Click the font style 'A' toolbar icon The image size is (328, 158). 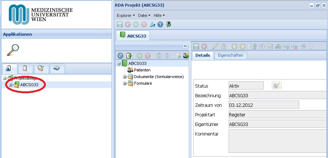[x=152, y=25]
